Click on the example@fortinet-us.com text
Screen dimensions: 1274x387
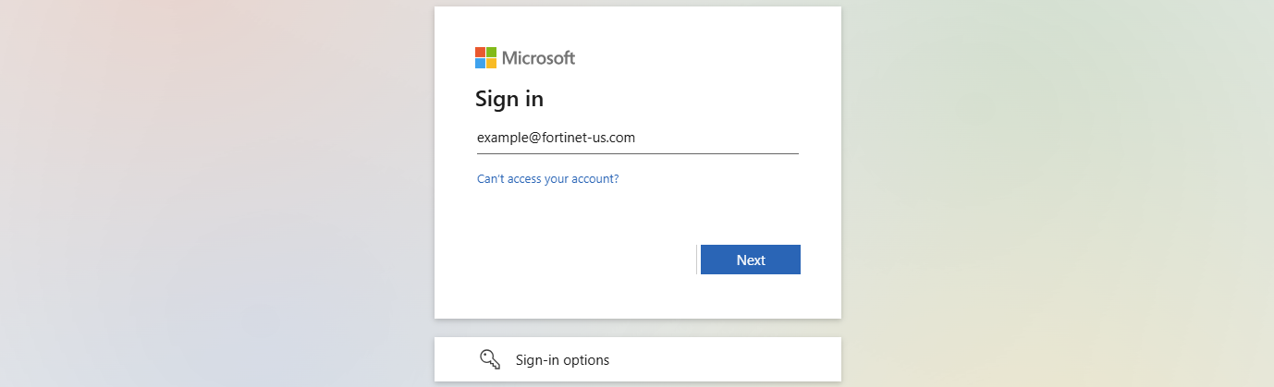556,138
